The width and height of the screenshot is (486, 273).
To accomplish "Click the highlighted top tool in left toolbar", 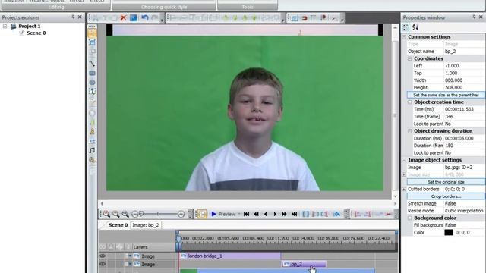I will pos(92,33).
